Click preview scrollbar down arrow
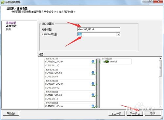The width and height of the screenshot is (164, 120). 160,106
